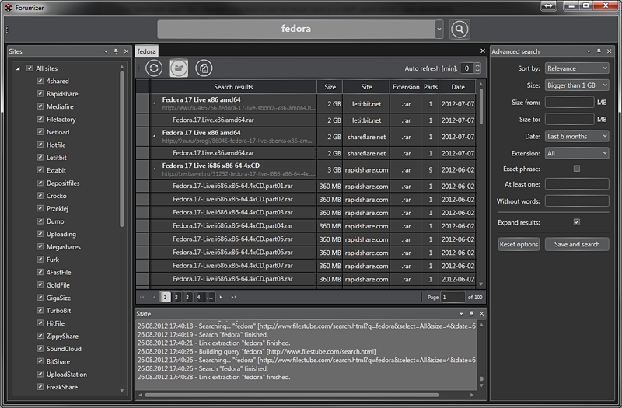Collapse the shareflare Fedora 17 Live result
This screenshot has height=408, width=622.
coord(155,135)
